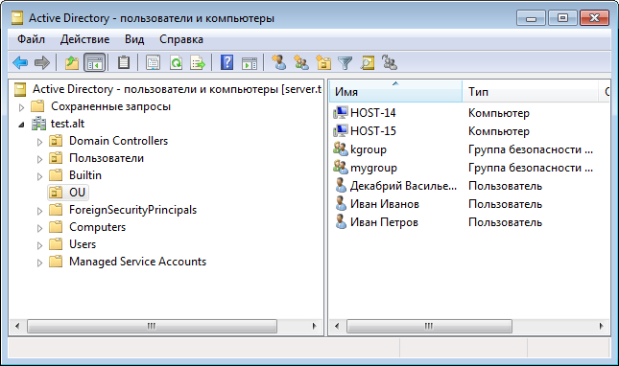Screen dimensions: 619x366
Task: Expand Сохраненные запросы node
Action: (x=21, y=107)
